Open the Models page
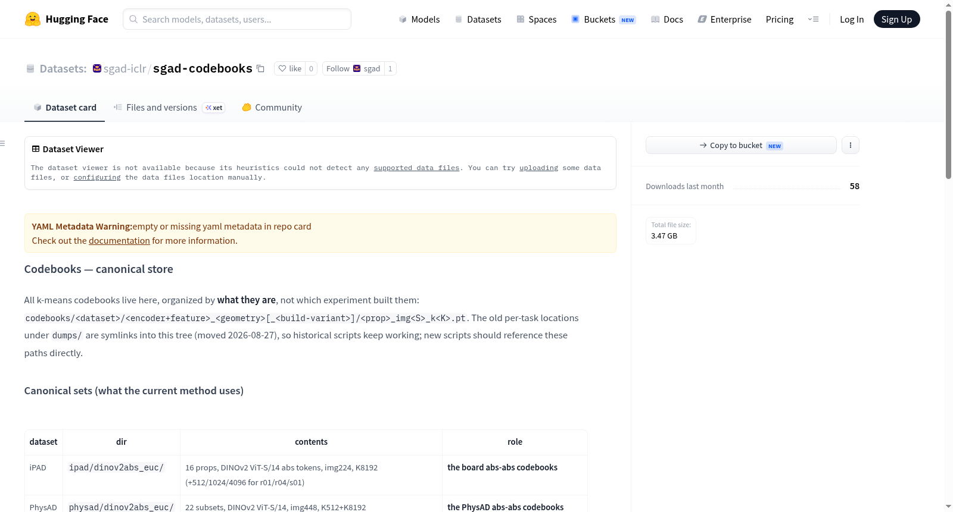Viewport: 953px width, 512px height. (419, 19)
